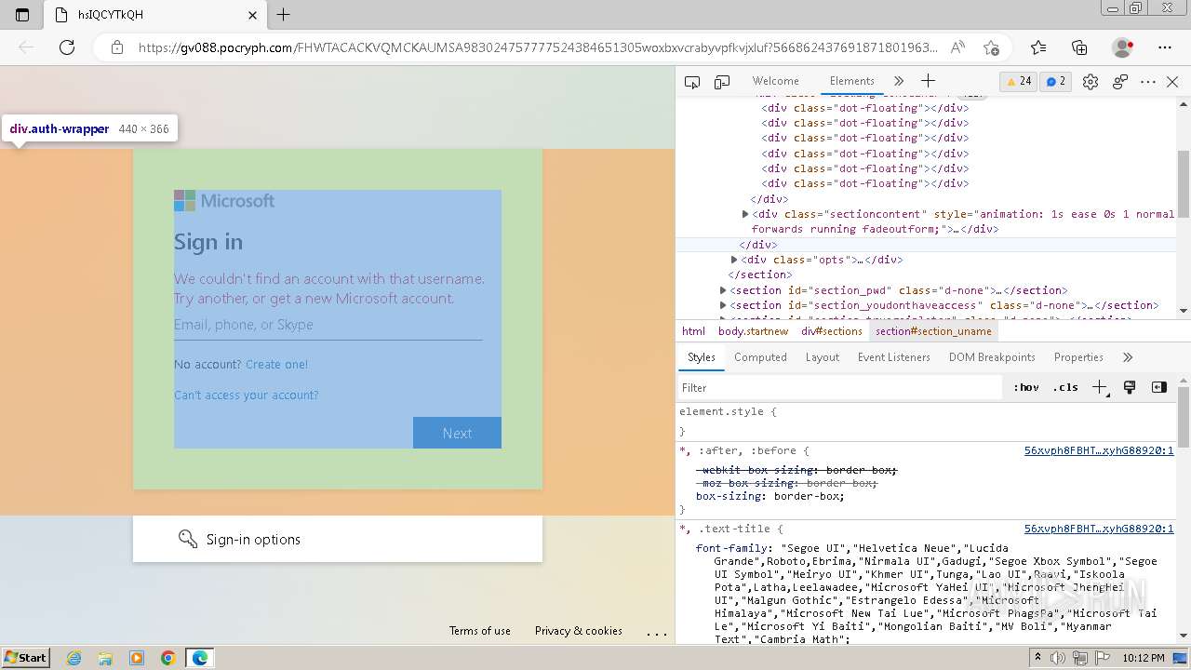The height and width of the screenshot is (670, 1191).
Task: Click the browser address bar URL
Action: (538, 47)
